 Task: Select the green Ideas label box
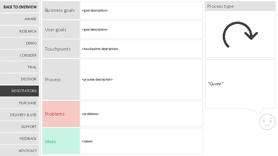61,141
